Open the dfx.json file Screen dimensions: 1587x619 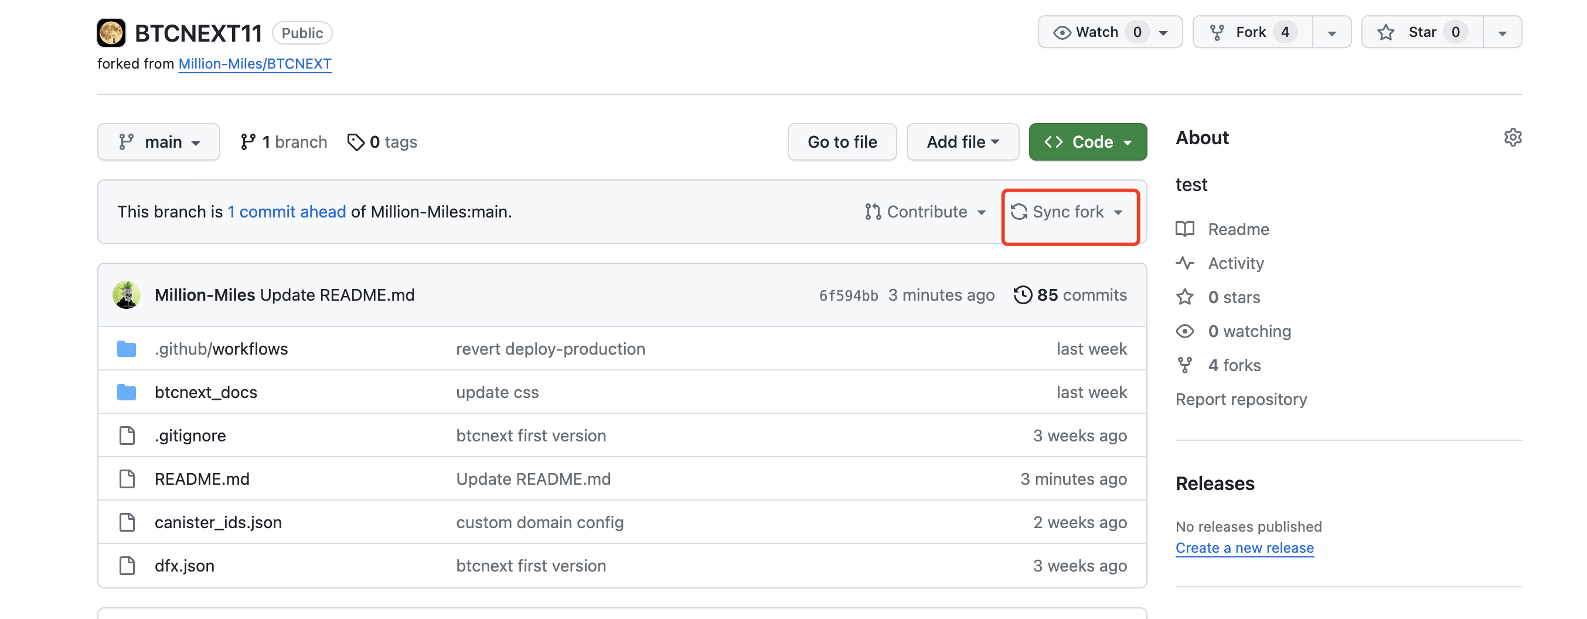coord(184,566)
